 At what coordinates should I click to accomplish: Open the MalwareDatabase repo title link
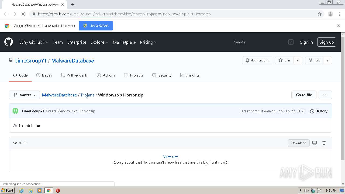[73, 61]
